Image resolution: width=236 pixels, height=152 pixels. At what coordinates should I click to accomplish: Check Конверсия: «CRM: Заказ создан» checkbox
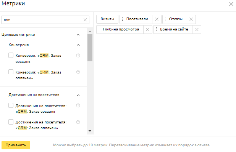click(11, 55)
